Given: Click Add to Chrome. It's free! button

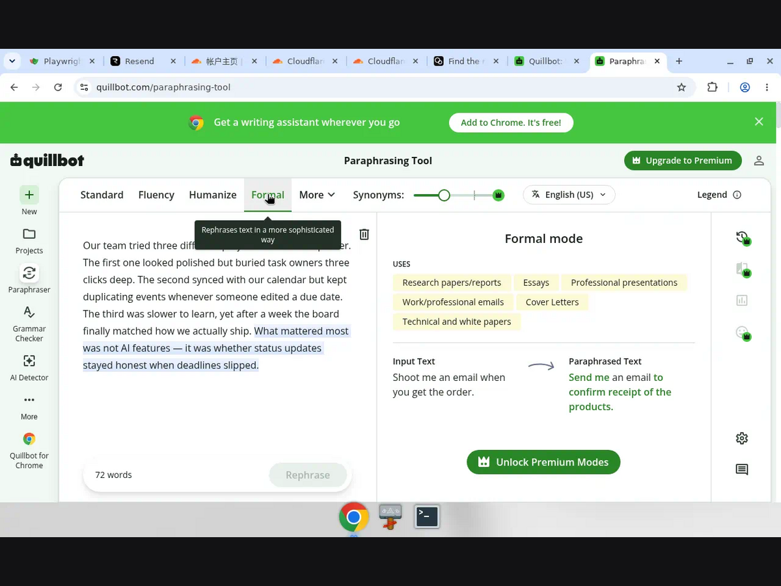Looking at the screenshot, I should (x=511, y=122).
